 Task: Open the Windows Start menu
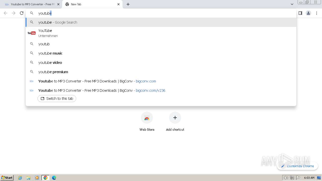coord(7,177)
